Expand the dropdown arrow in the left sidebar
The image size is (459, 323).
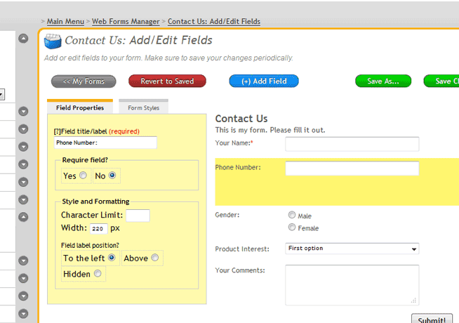(x=2, y=94)
